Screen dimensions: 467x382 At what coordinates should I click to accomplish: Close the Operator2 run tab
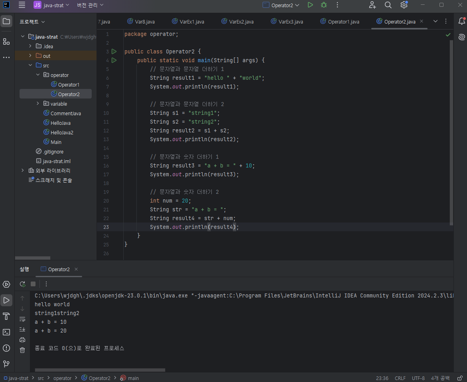76,269
